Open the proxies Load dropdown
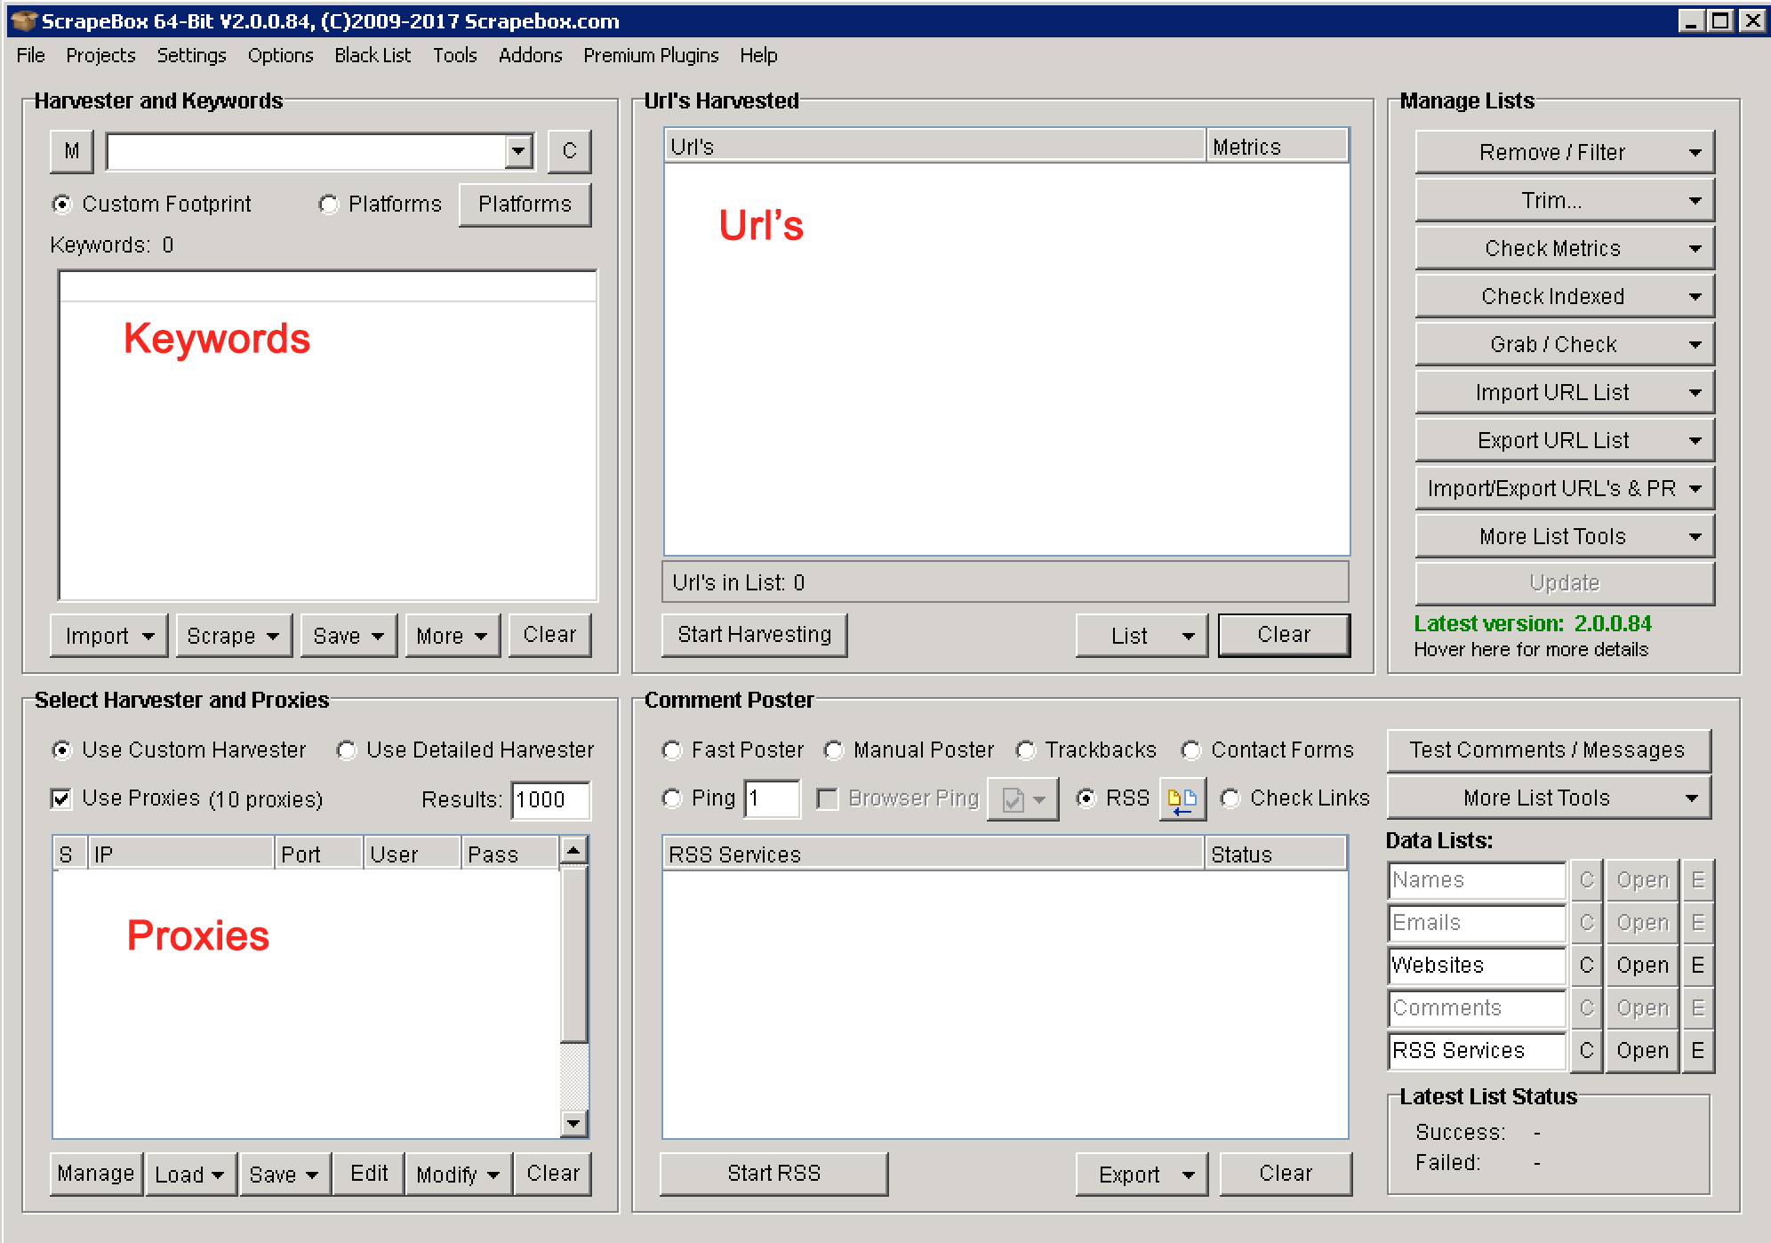This screenshot has width=1771, height=1243. [190, 1175]
